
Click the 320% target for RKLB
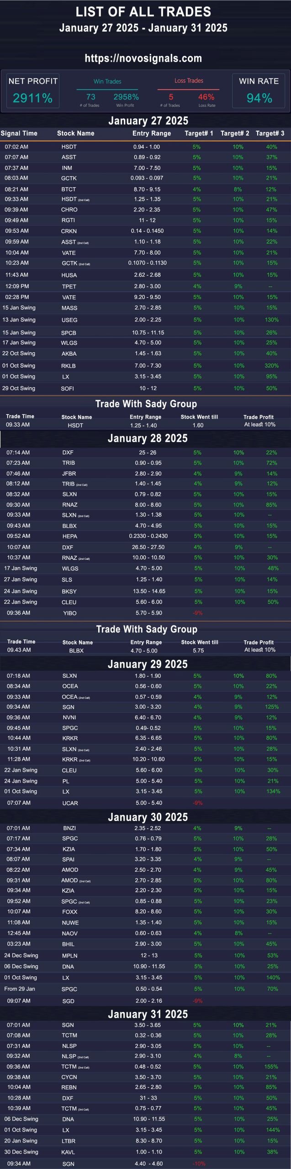pyautogui.click(x=271, y=366)
